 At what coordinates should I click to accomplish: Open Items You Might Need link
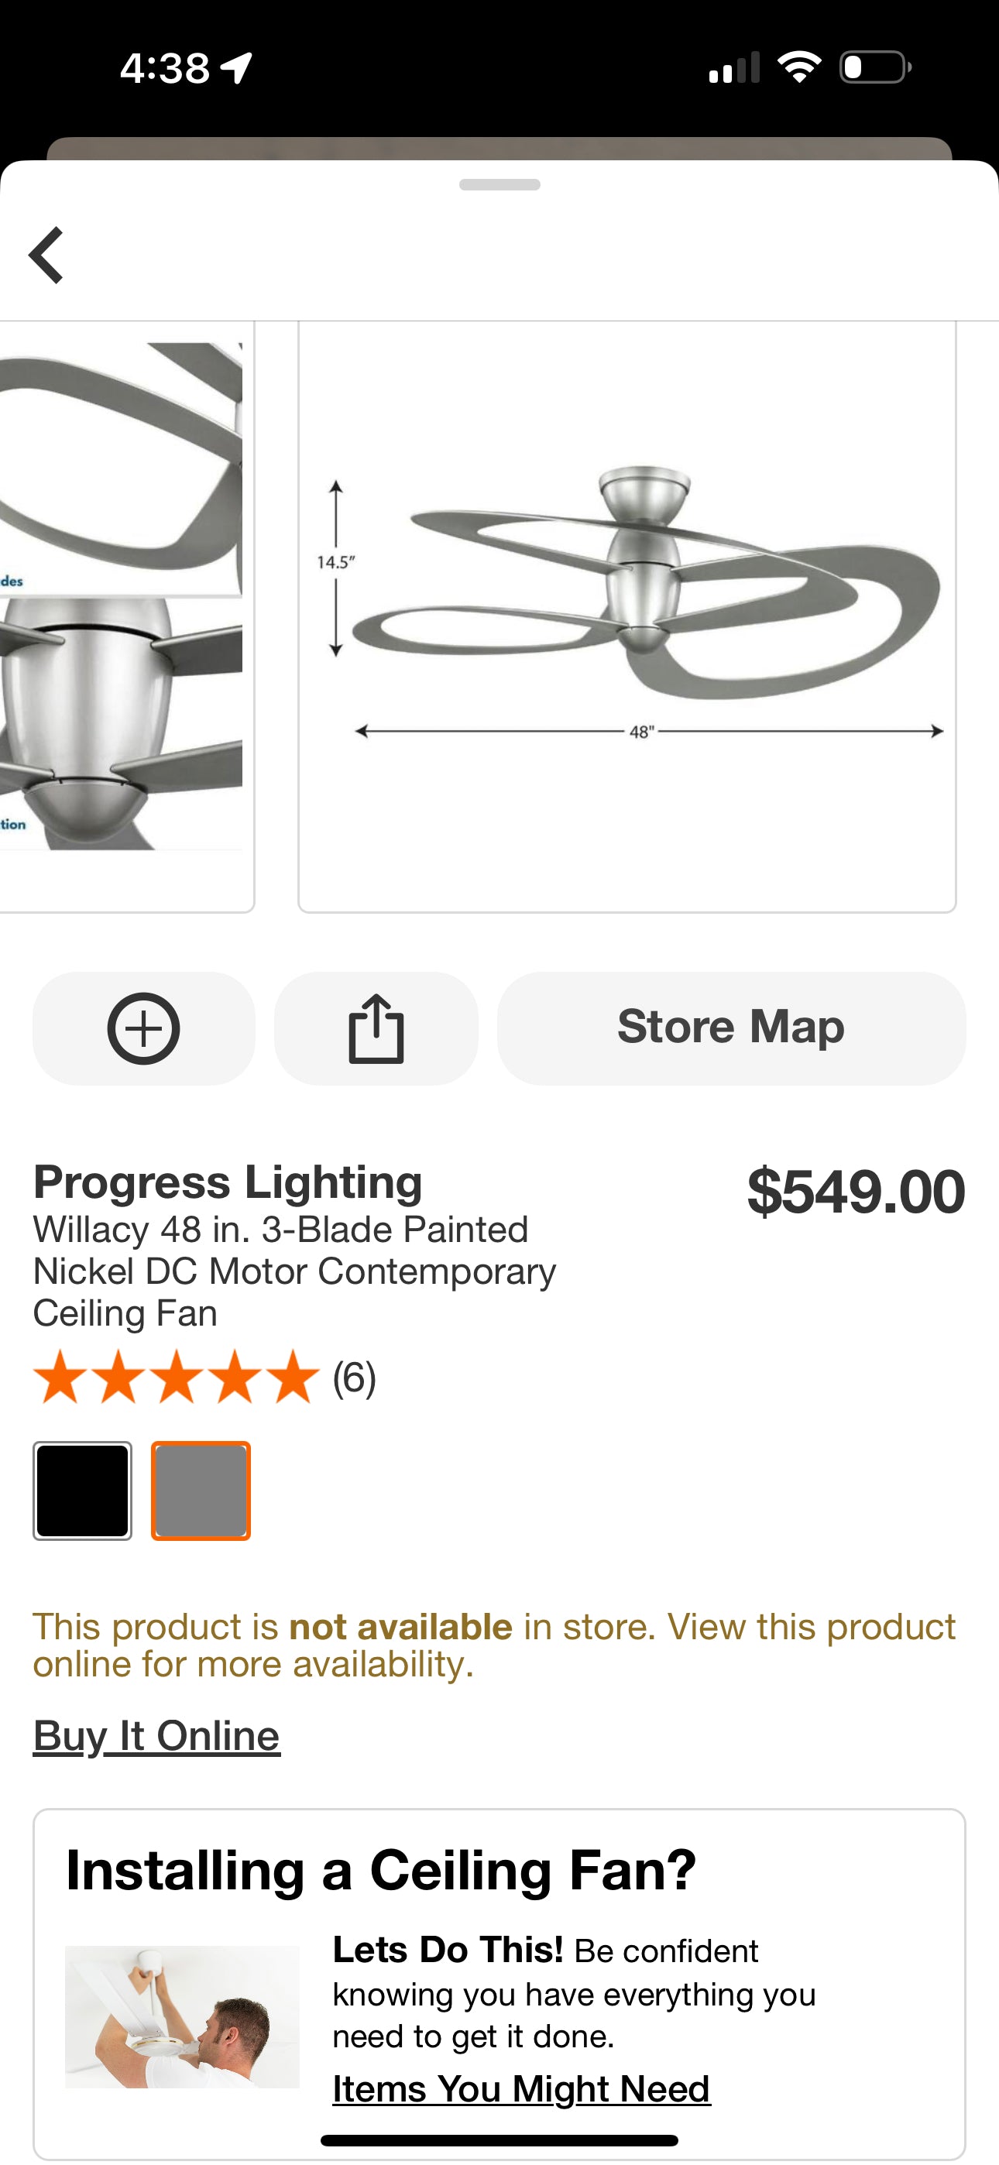(x=521, y=2088)
